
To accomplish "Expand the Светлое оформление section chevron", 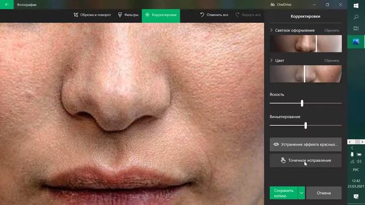I will (x=271, y=30).
